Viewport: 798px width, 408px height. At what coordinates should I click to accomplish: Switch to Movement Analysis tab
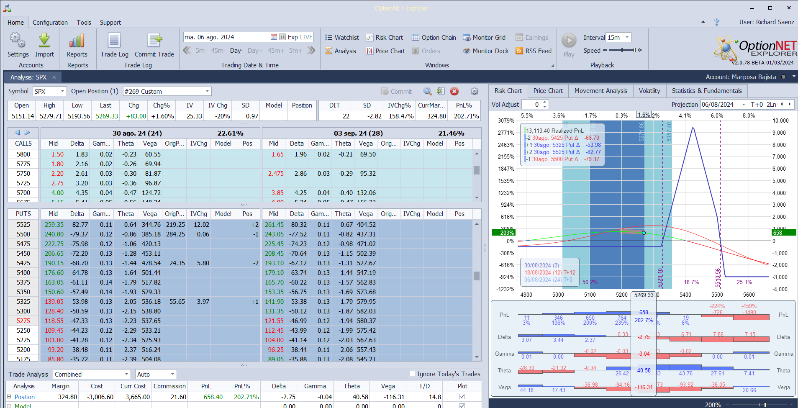[600, 91]
